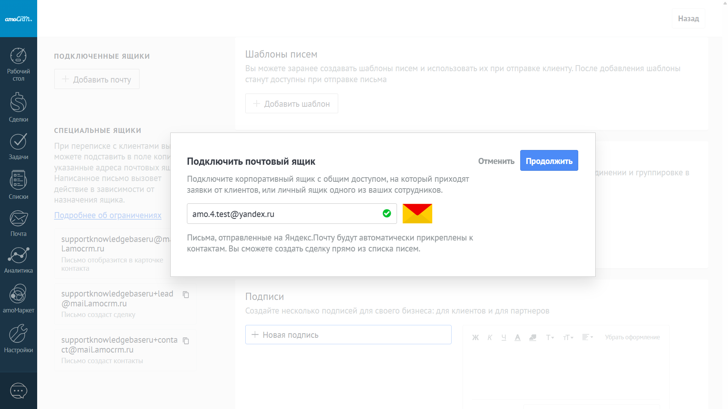Open Аналитика section
728x409 pixels.
point(18,260)
